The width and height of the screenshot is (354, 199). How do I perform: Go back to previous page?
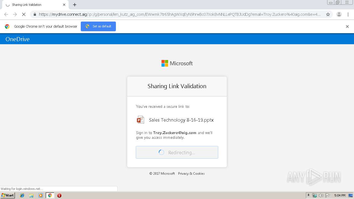coord(6,14)
